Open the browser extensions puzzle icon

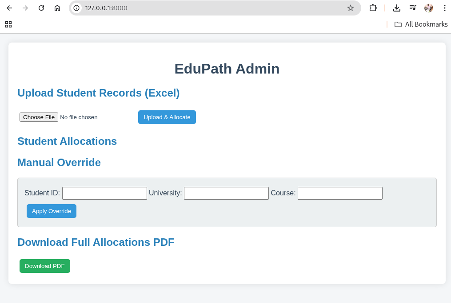[373, 8]
